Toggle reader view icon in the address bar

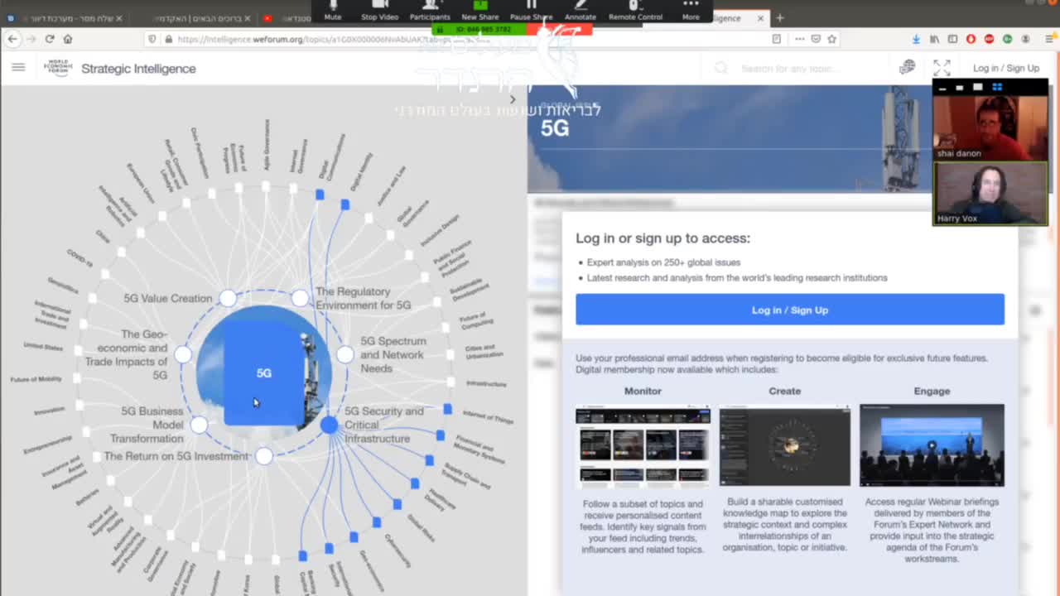coord(776,39)
